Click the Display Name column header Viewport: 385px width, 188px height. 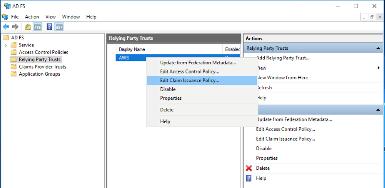click(132, 49)
